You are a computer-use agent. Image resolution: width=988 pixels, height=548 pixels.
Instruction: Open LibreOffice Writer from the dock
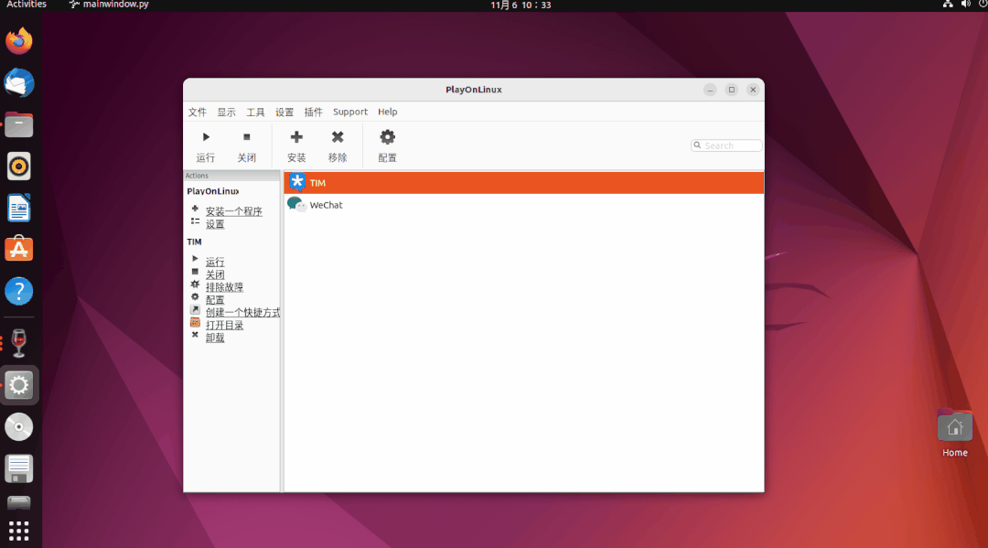point(19,208)
